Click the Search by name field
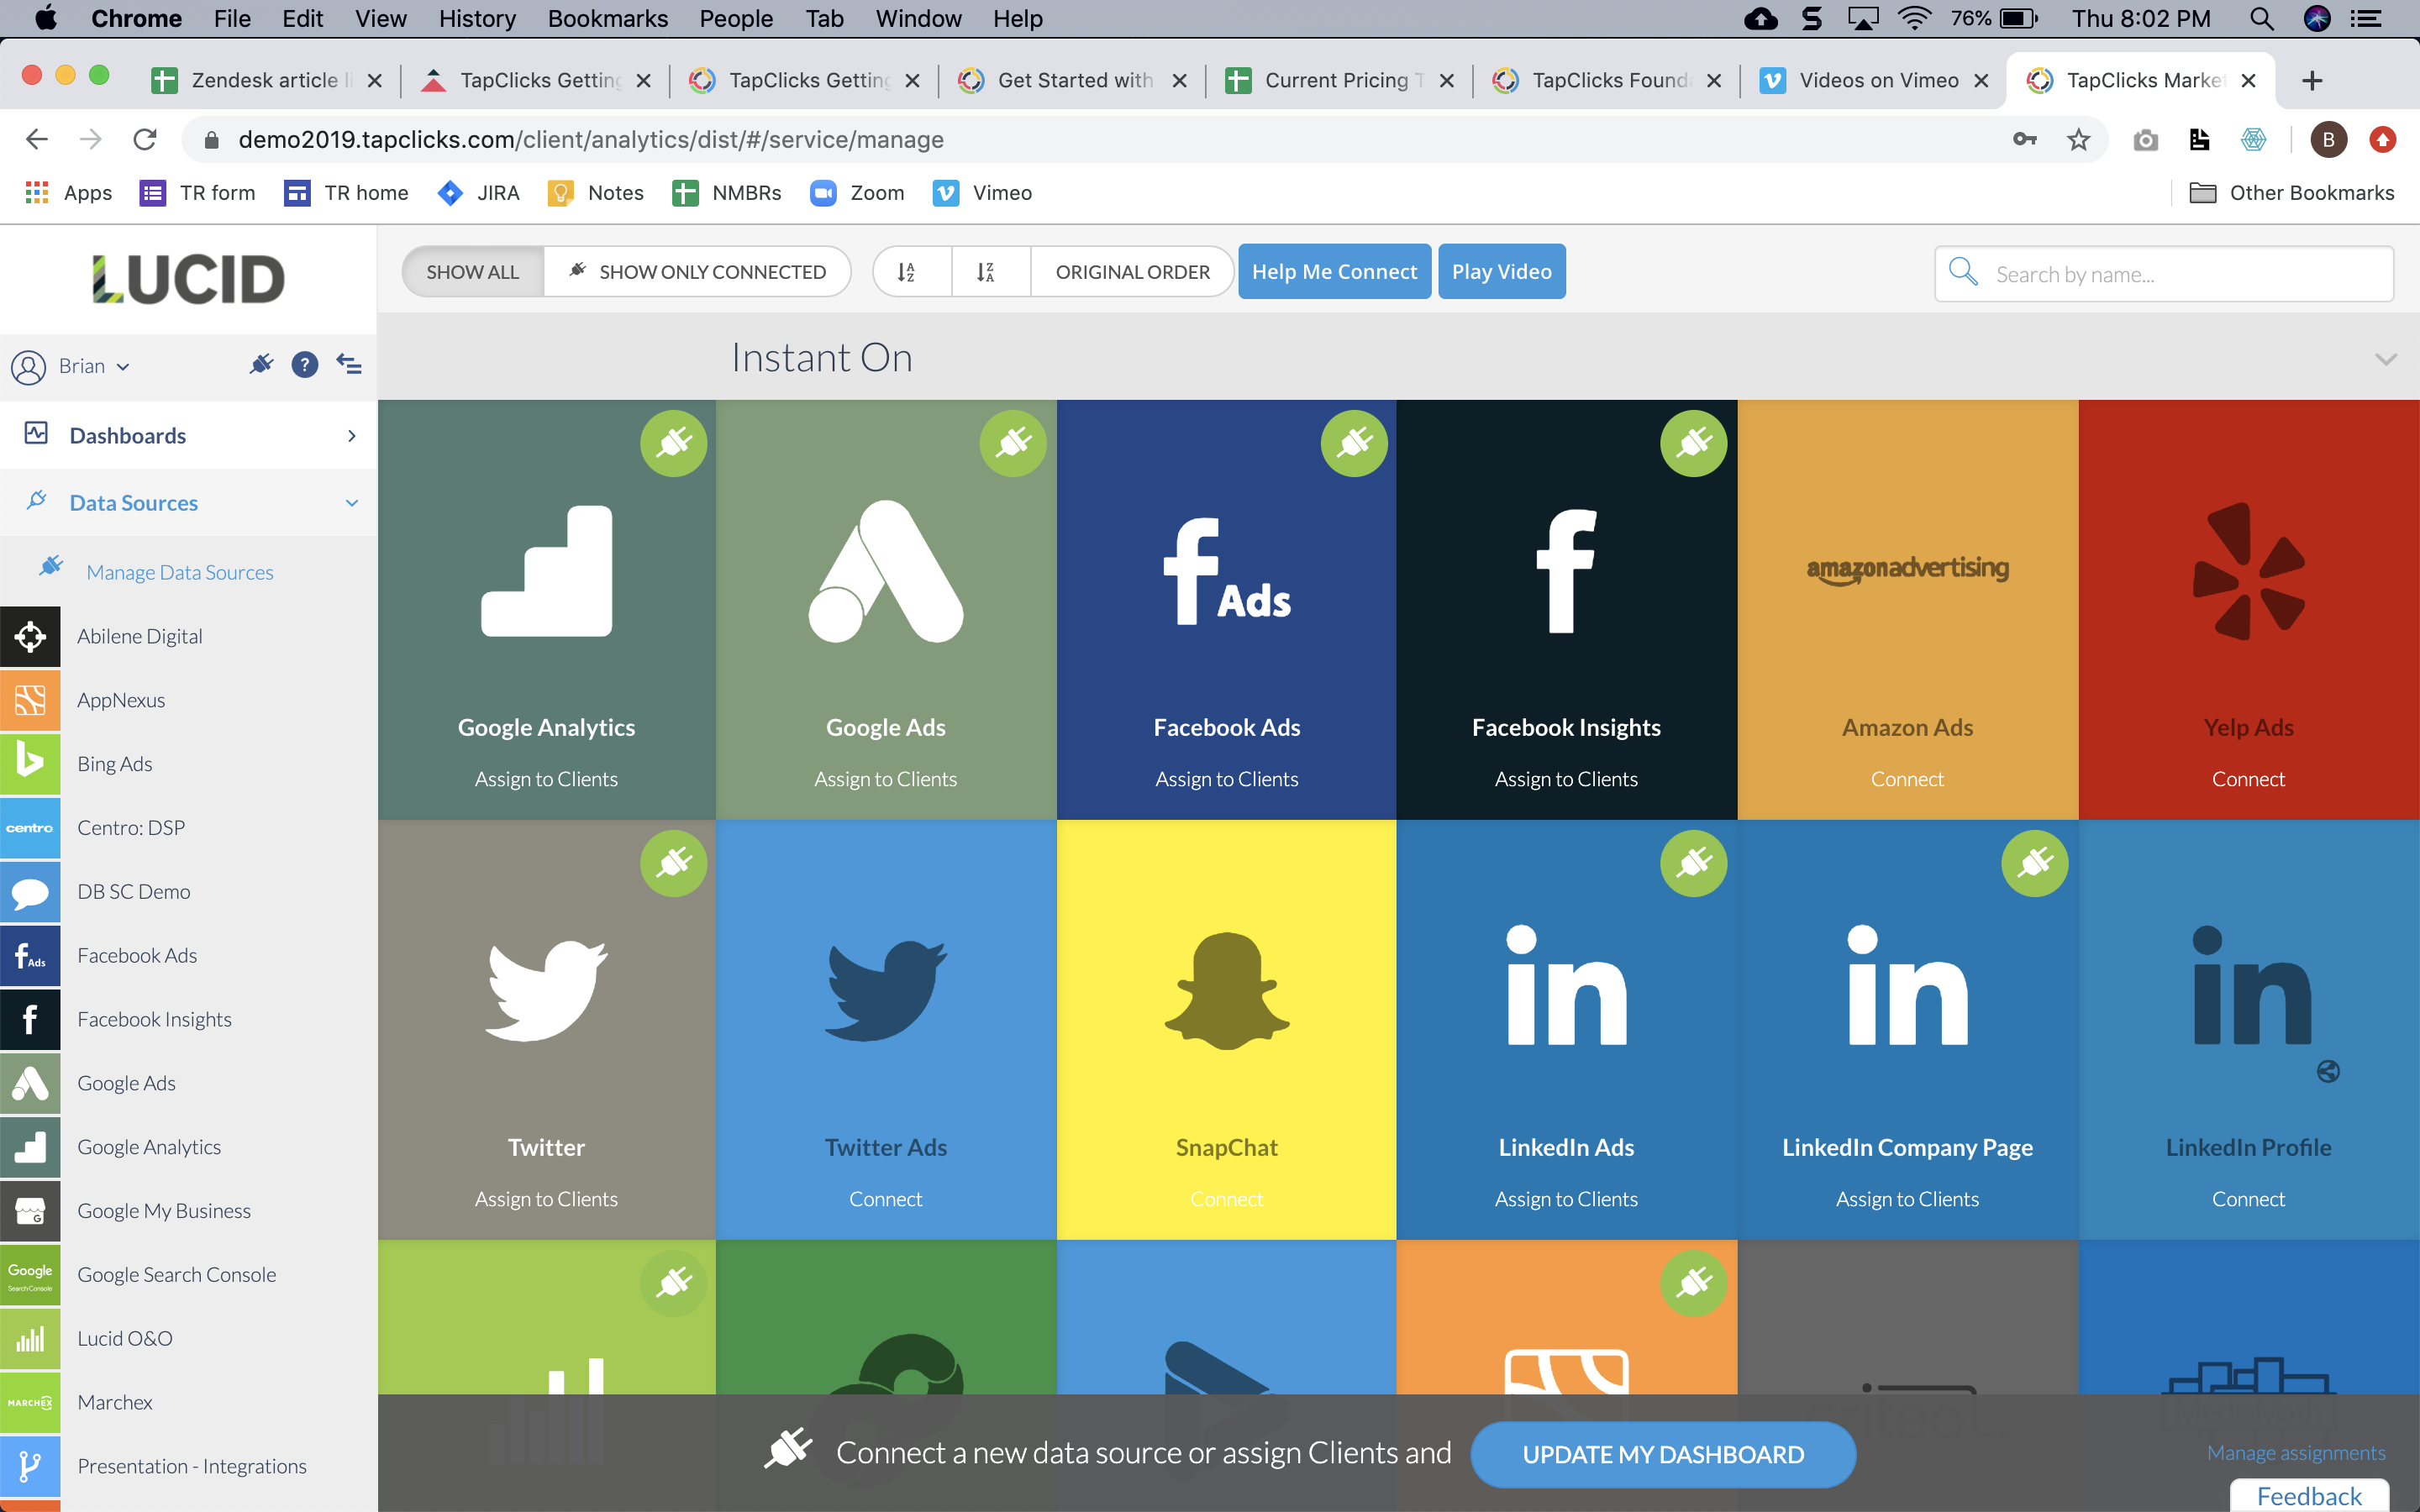Viewport: 2420px width, 1512px height. pyautogui.click(x=2164, y=274)
